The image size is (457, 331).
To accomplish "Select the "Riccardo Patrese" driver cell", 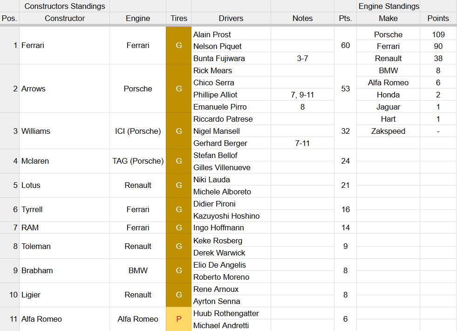I will point(231,119).
